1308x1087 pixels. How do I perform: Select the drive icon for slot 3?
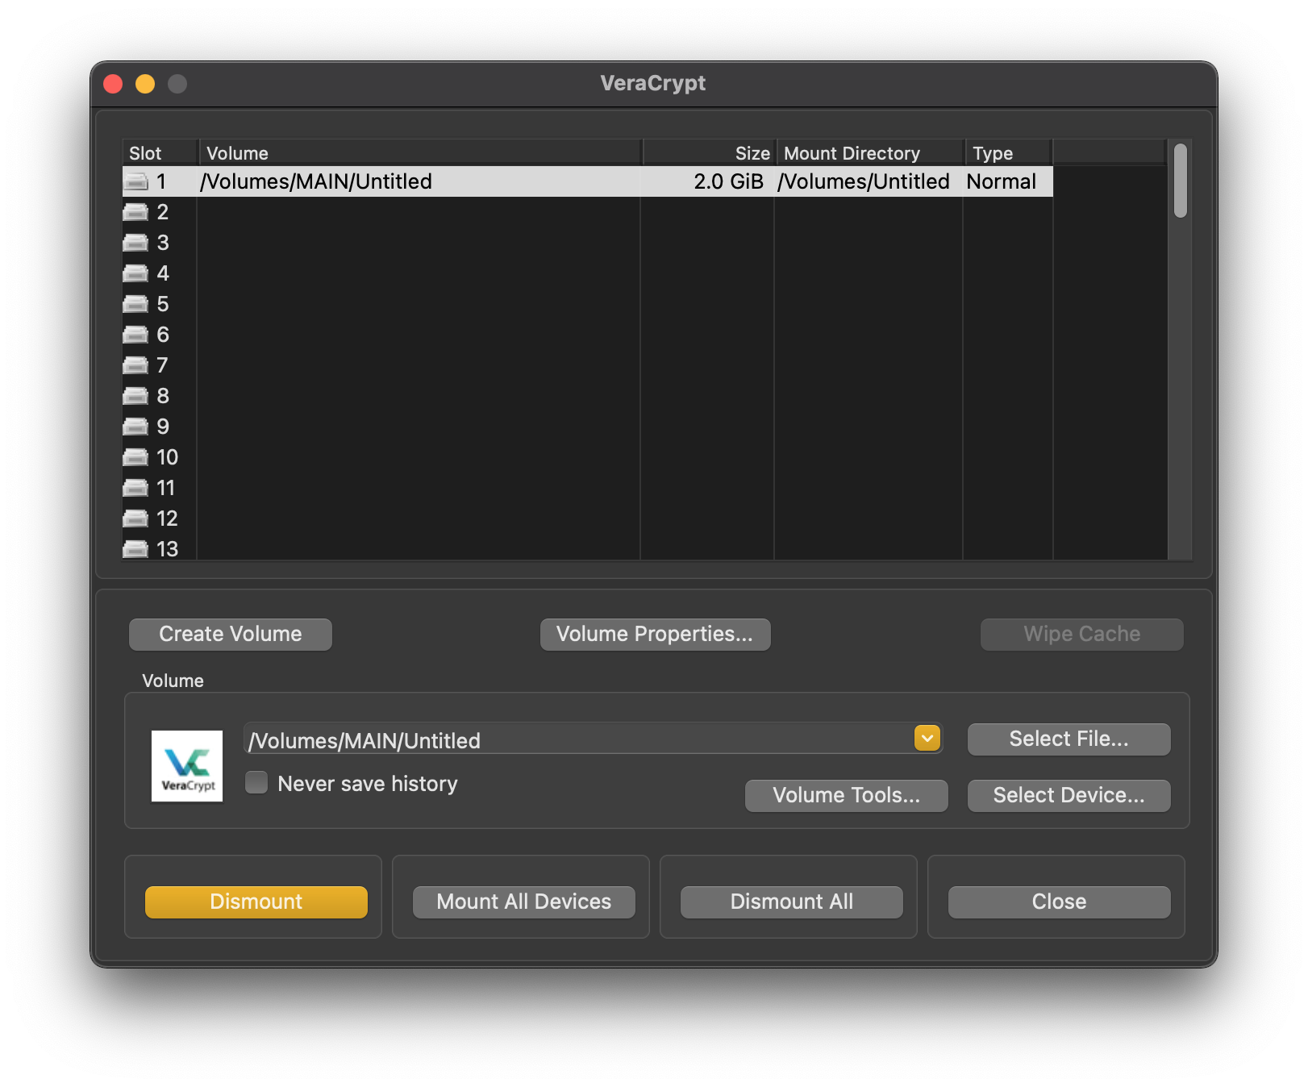[135, 243]
